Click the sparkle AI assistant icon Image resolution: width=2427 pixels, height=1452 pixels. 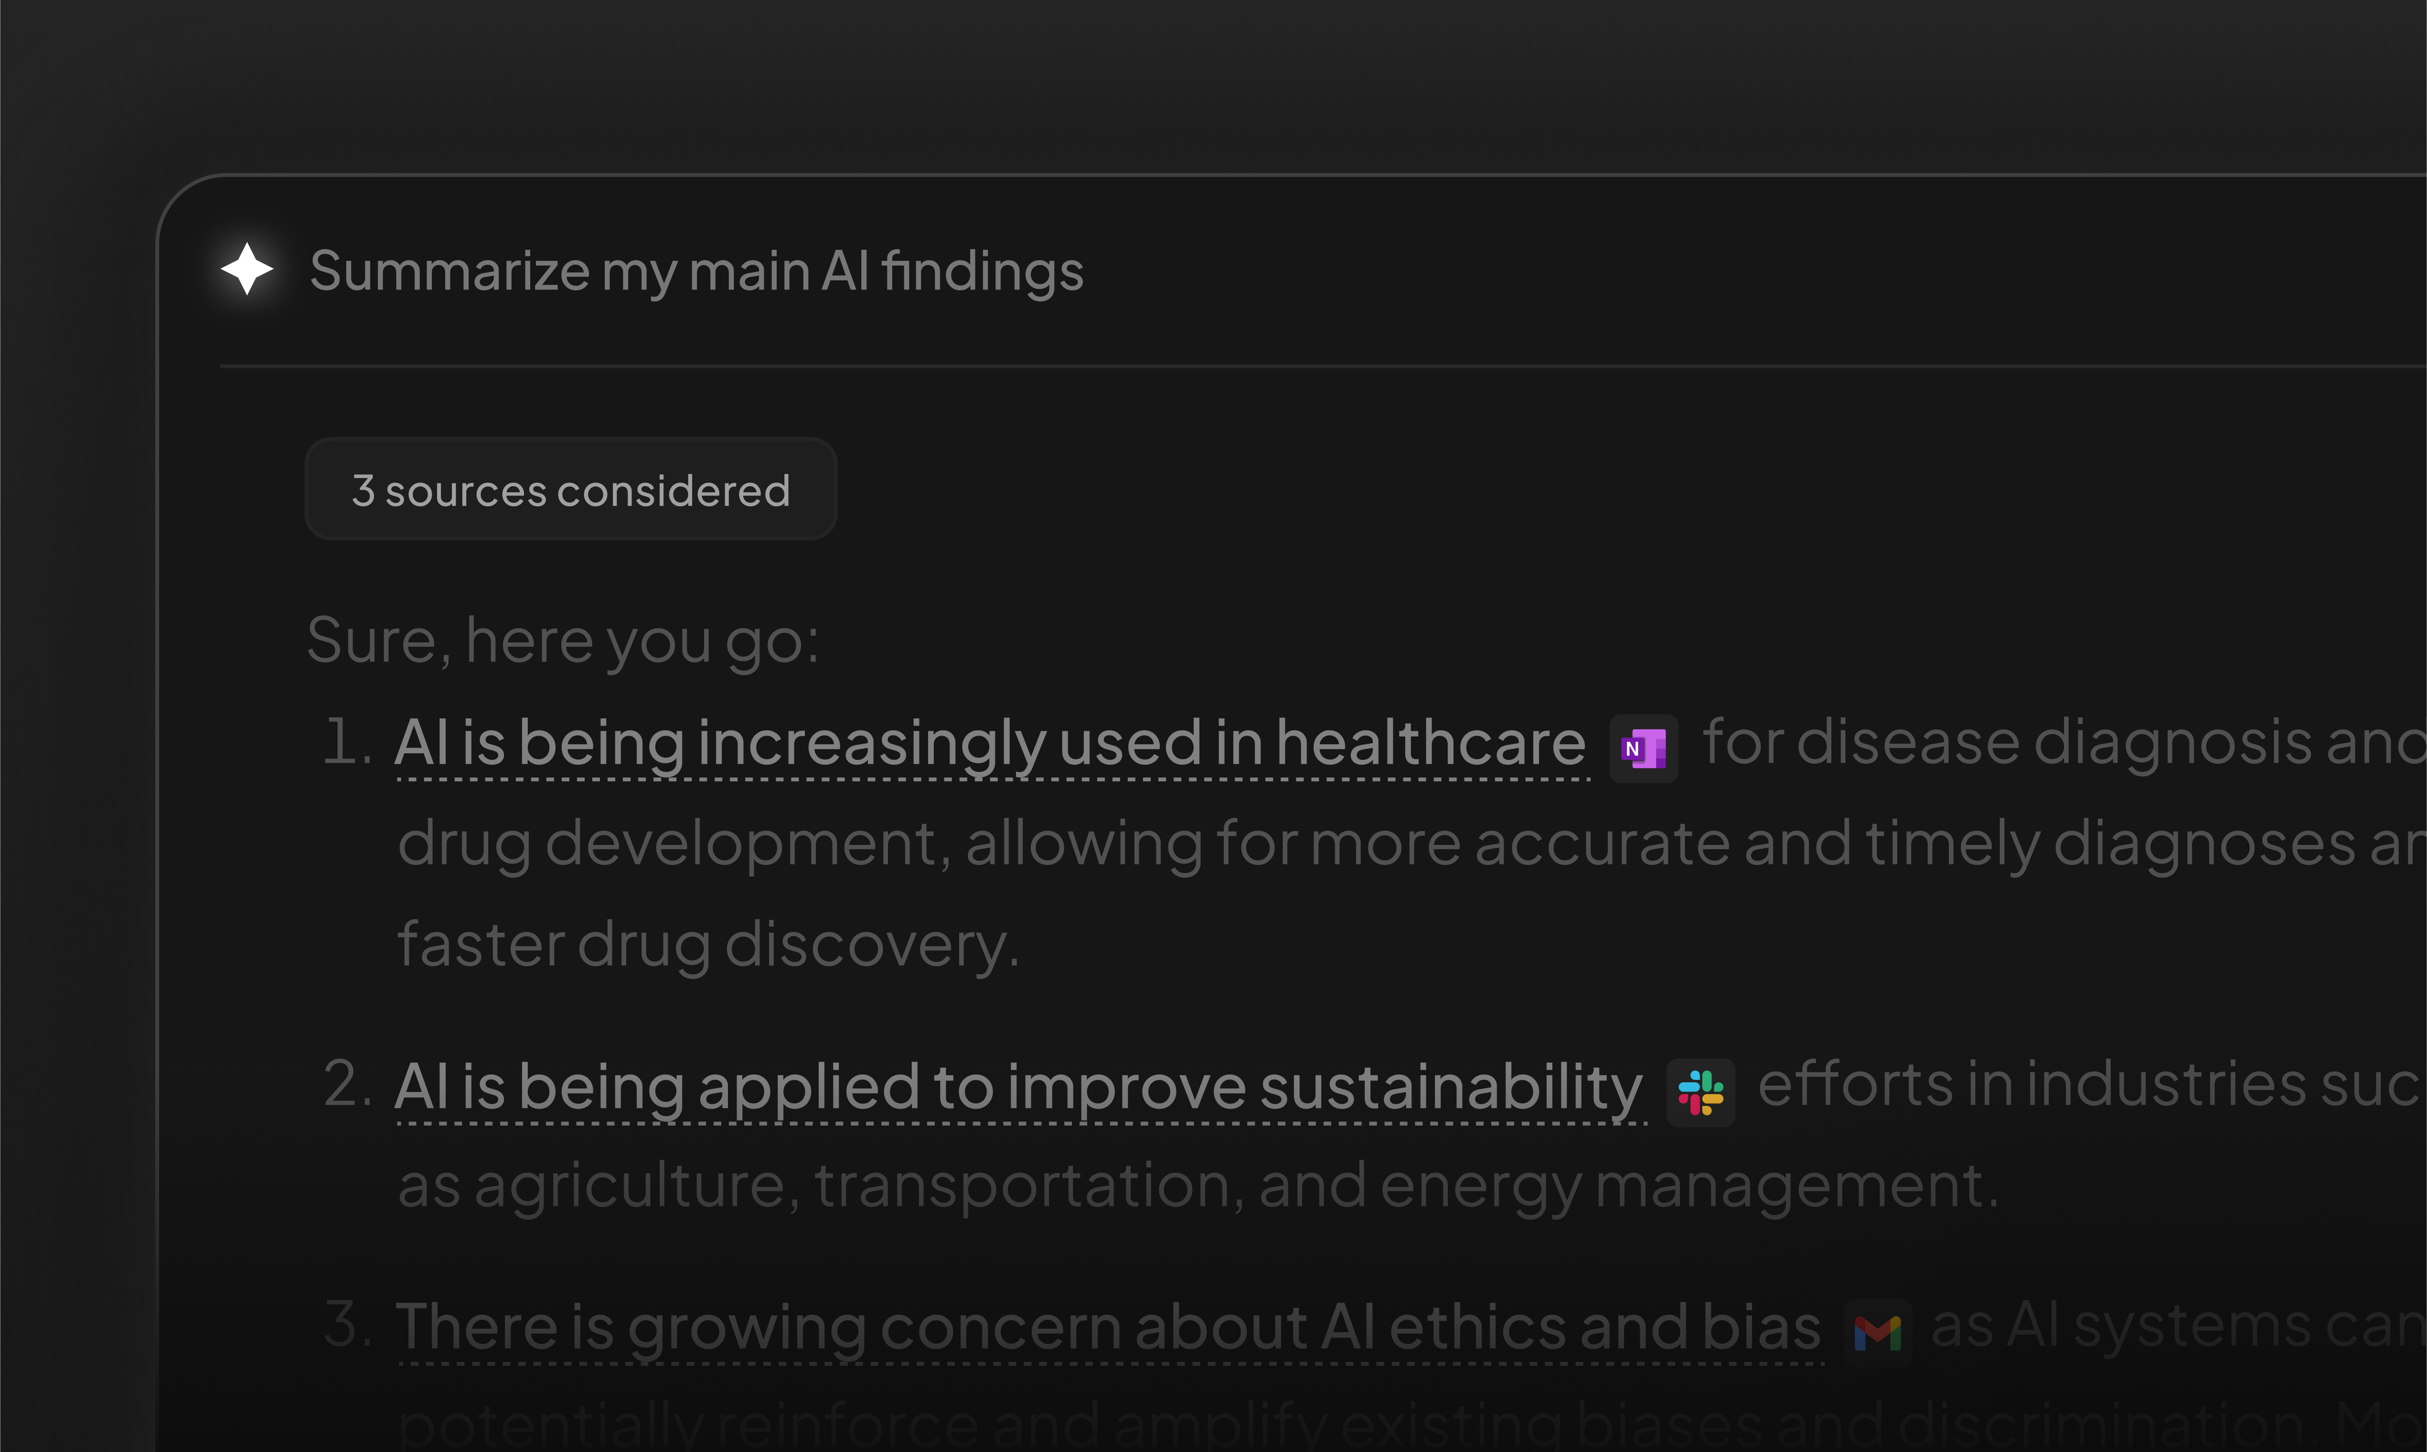[x=246, y=269]
